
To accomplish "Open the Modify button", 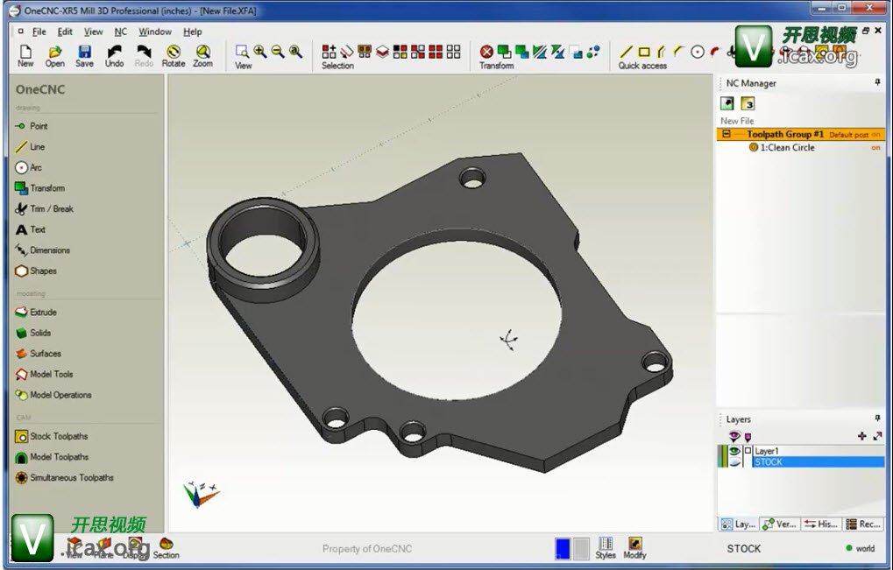I will [x=634, y=548].
